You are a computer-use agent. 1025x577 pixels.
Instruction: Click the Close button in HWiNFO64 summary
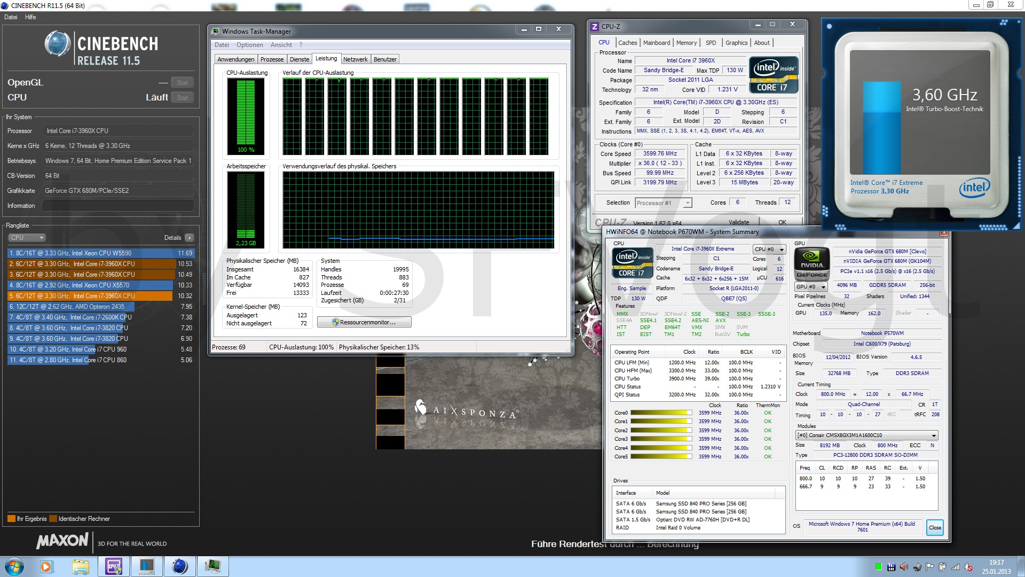[x=935, y=527]
